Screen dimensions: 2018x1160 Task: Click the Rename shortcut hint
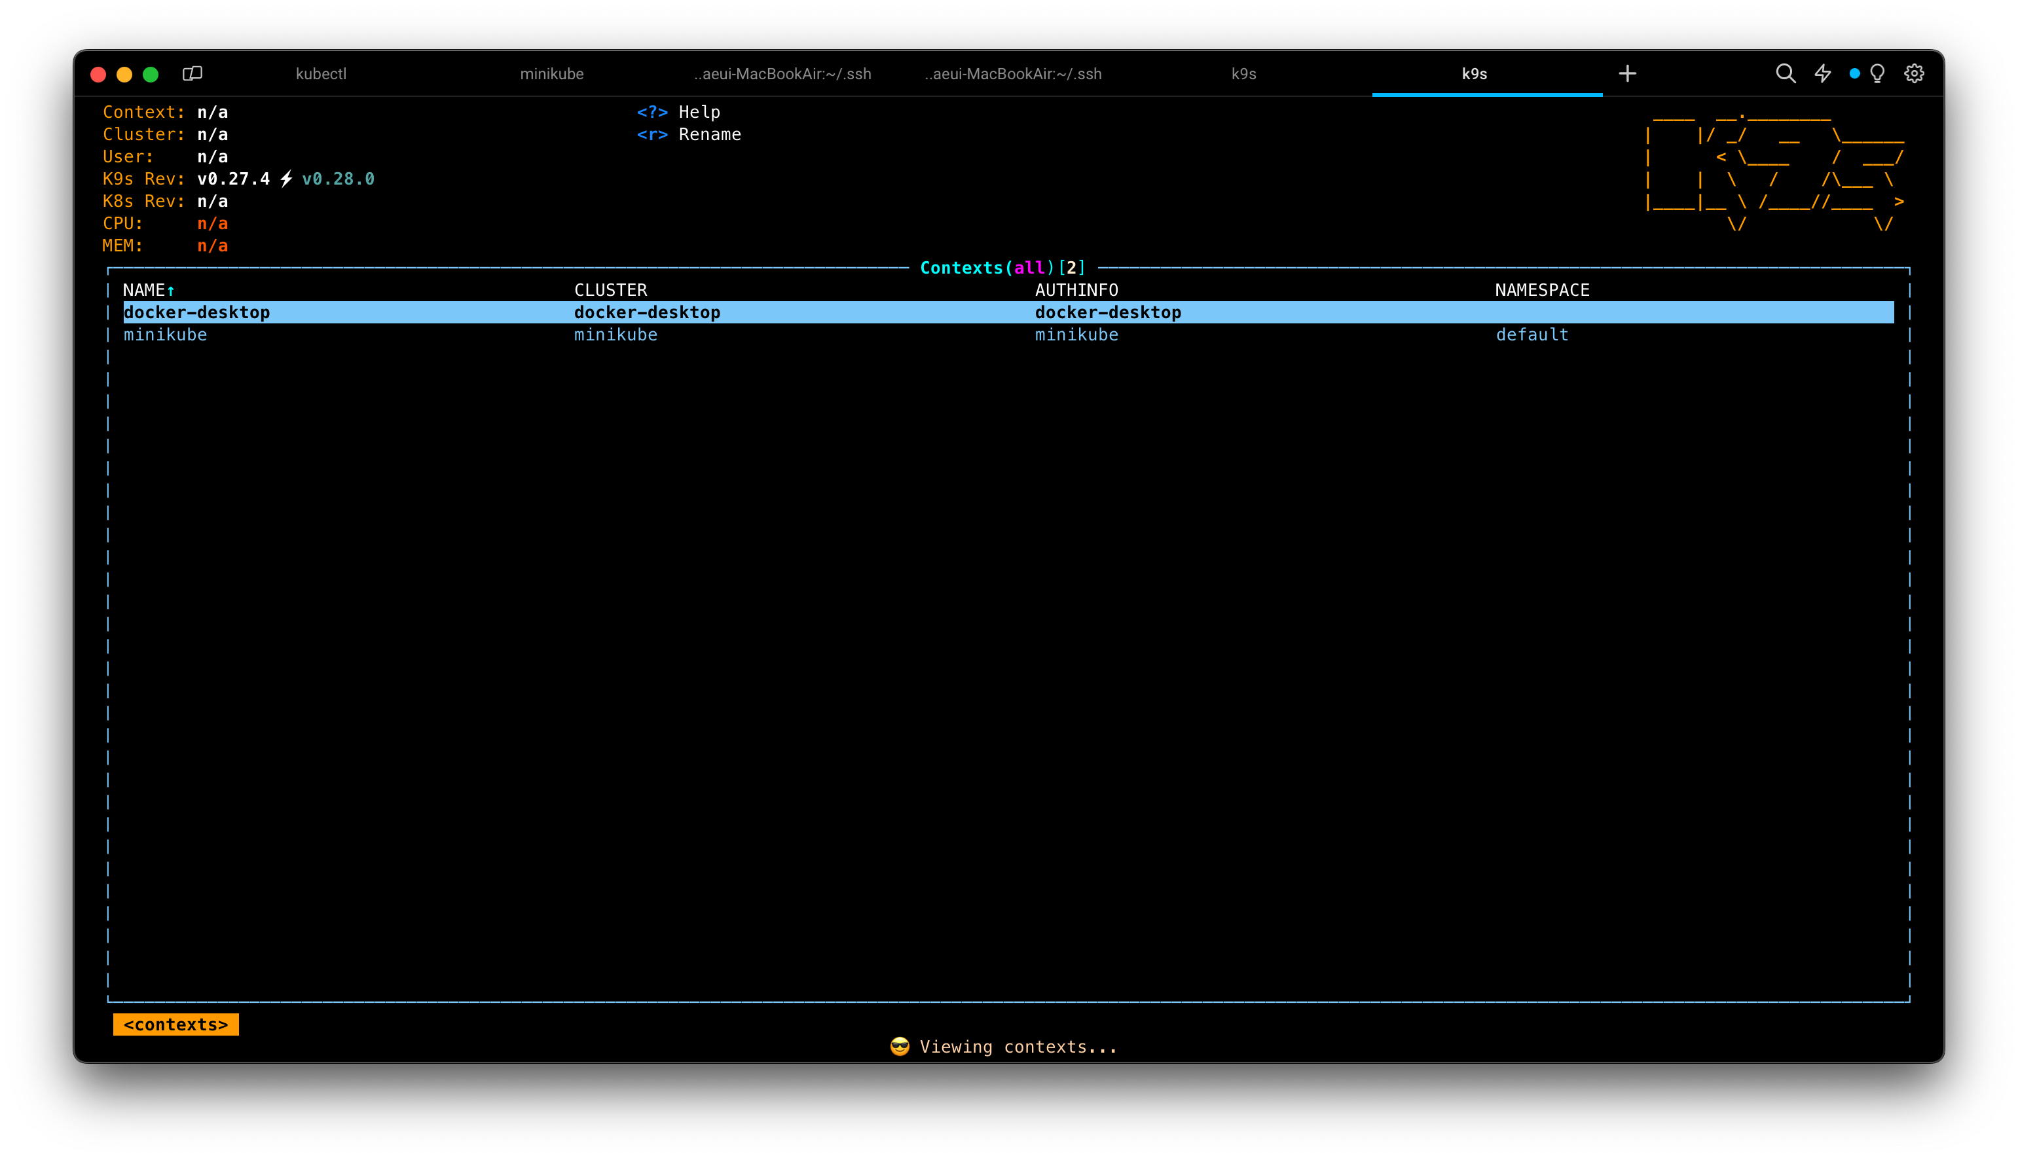click(708, 135)
